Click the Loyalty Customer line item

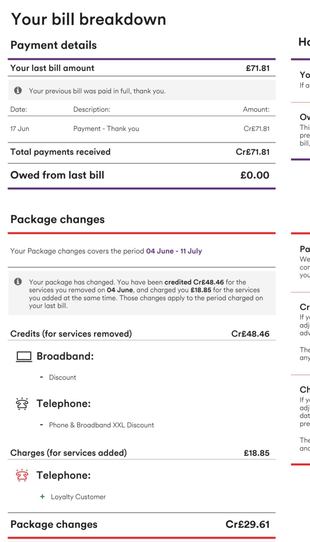tap(78, 497)
